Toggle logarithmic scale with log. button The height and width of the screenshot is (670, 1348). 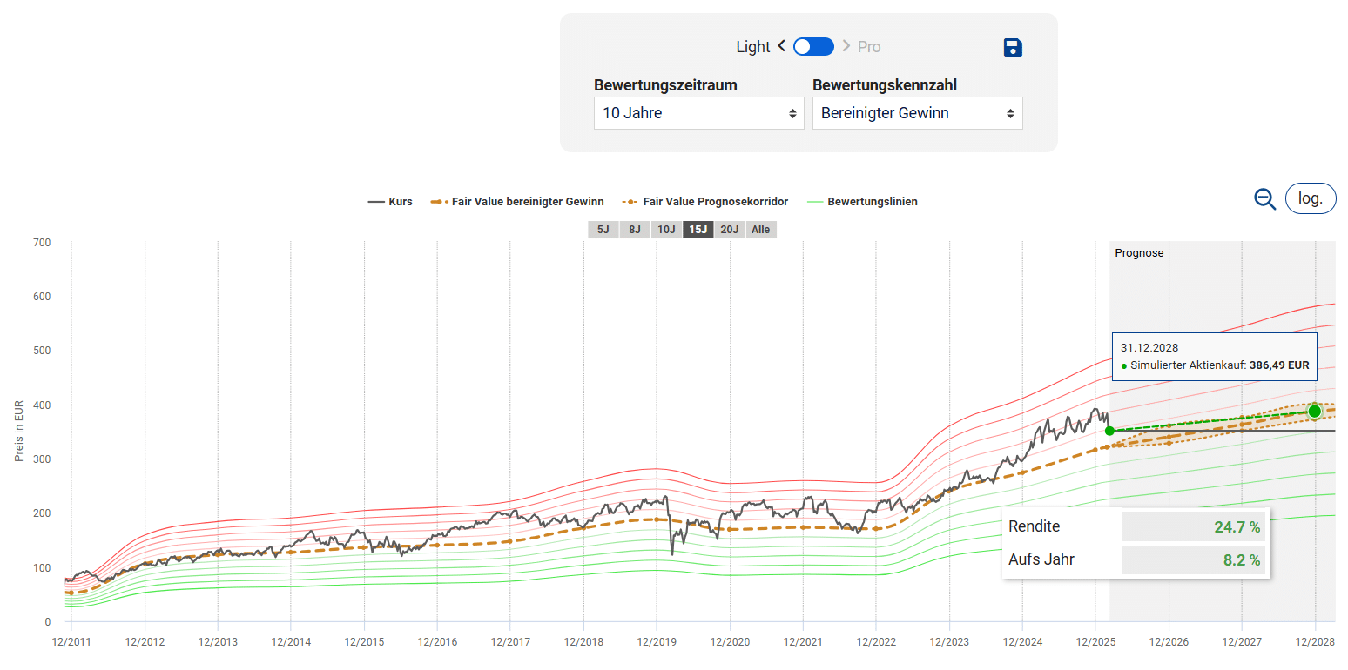pyautogui.click(x=1310, y=198)
